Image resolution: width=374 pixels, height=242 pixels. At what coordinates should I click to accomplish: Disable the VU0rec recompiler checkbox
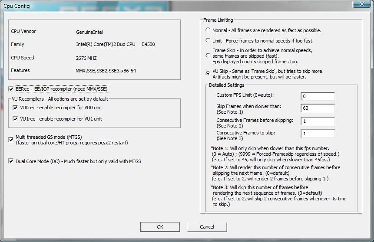coord(16,108)
